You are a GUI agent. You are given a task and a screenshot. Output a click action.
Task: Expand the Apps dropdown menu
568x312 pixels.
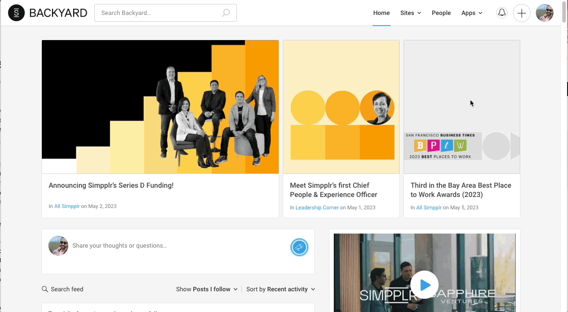click(472, 13)
